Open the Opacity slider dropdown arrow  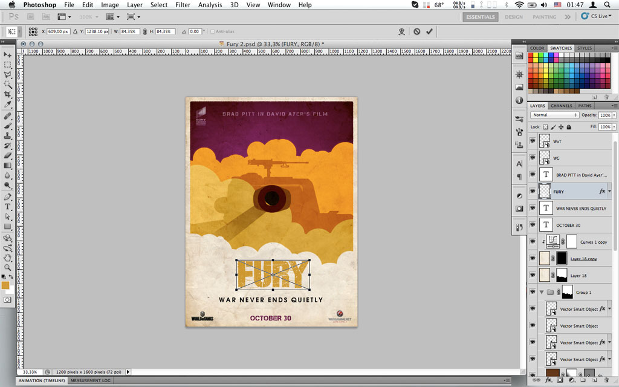(x=614, y=115)
